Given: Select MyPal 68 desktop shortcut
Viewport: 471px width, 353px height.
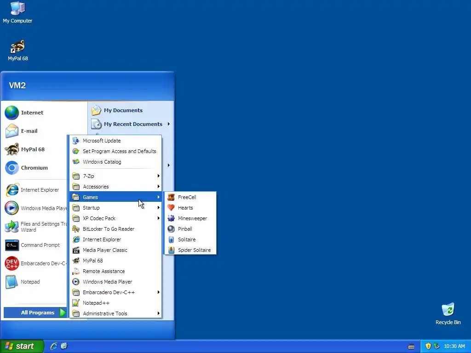Looking at the screenshot, I should point(18,50).
